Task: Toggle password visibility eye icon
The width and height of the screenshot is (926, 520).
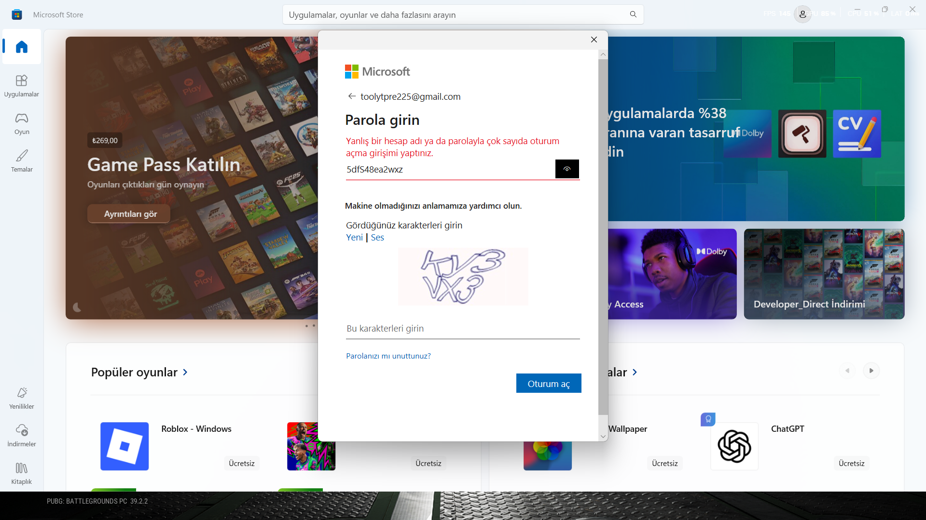Action: pyautogui.click(x=567, y=169)
